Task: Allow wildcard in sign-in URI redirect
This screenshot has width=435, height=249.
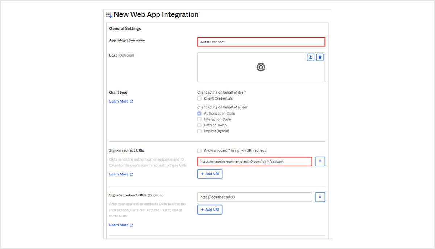Action: pyautogui.click(x=199, y=150)
